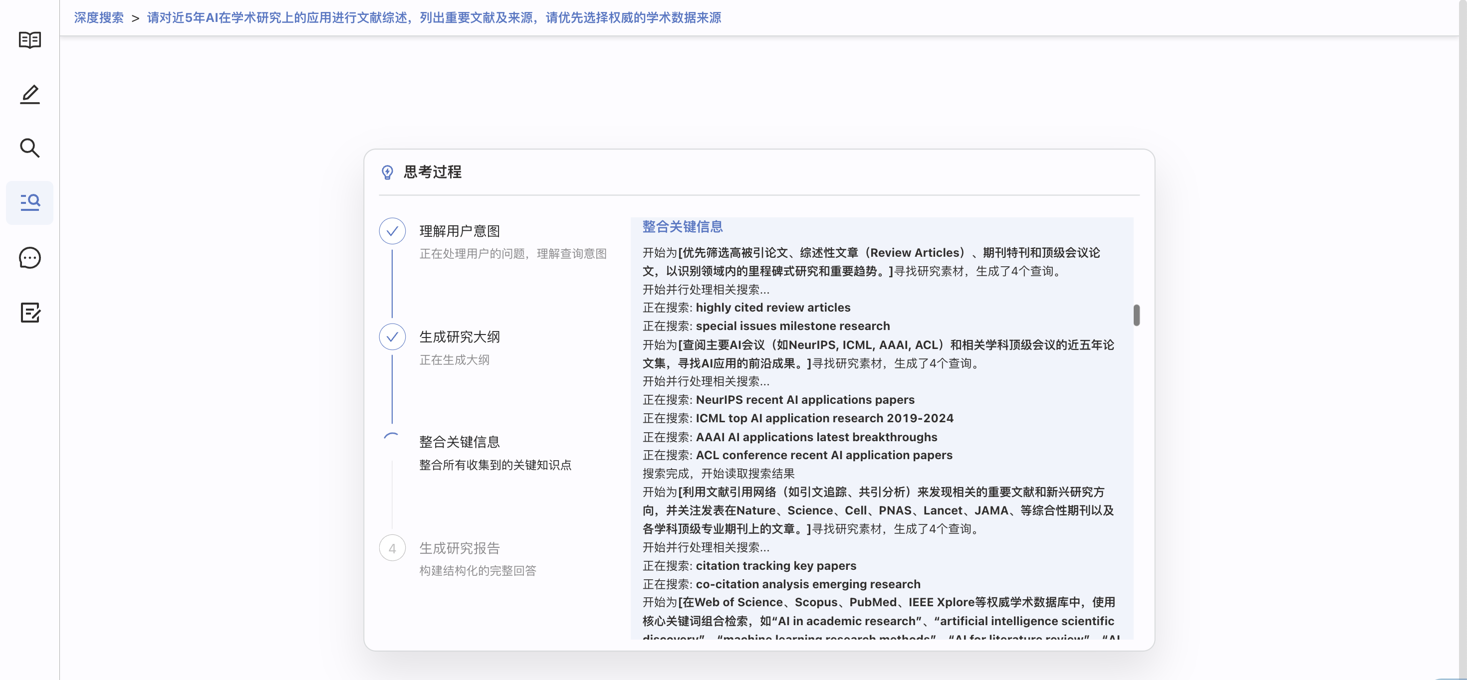1467x680 pixels.
Task: Select the 生成研究报告 step label
Action: (460, 548)
